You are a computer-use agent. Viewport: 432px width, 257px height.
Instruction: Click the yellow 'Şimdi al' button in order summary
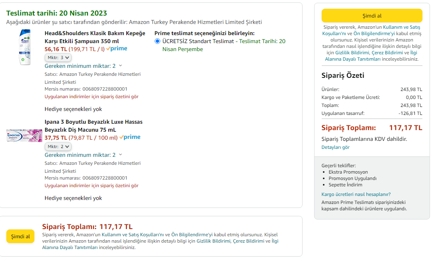(x=372, y=16)
